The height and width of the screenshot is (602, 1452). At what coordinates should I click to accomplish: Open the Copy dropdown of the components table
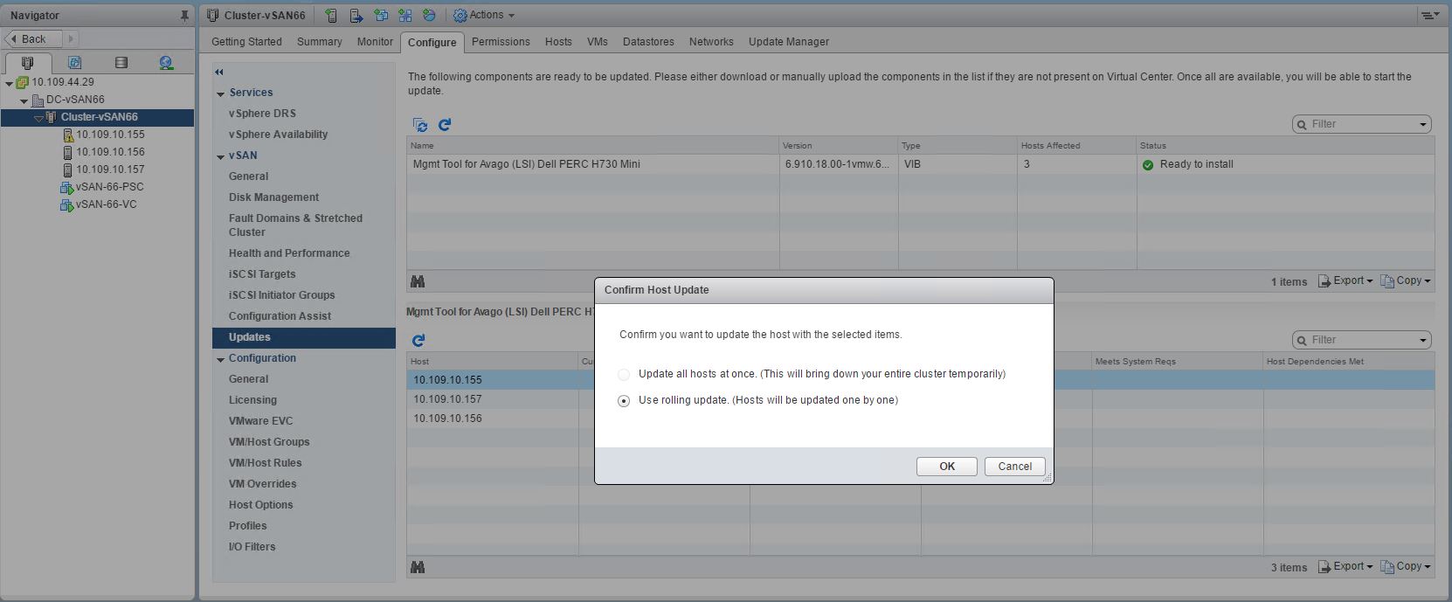[x=1406, y=280]
